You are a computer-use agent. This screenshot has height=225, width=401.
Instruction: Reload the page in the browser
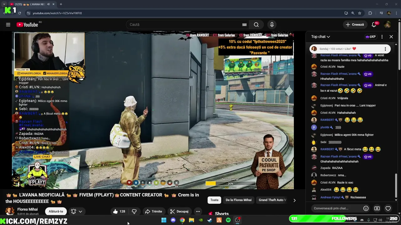19,13
